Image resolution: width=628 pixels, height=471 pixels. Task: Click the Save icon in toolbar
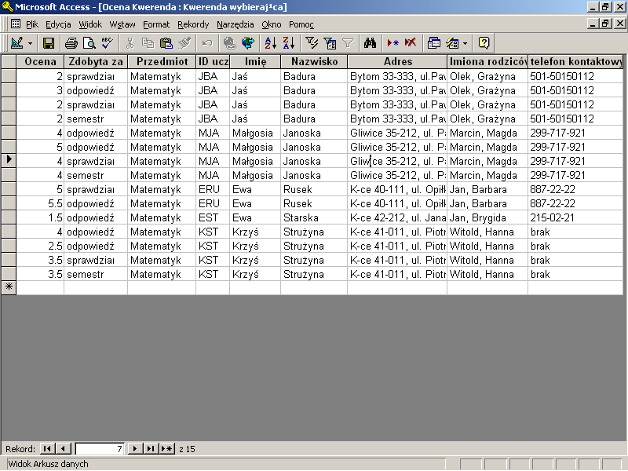49,43
